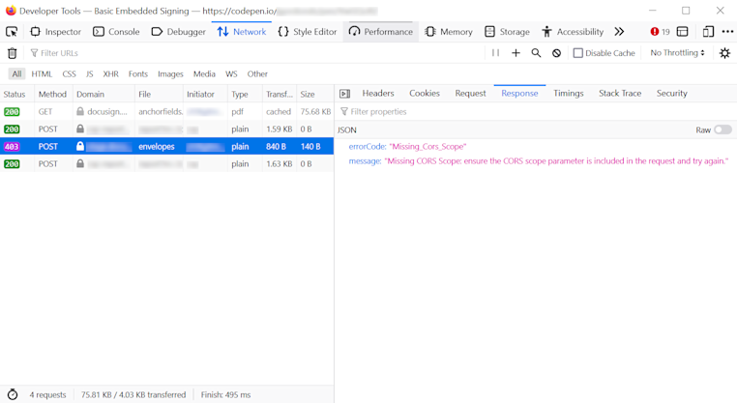Sort by Type column header

coord(245,94)
